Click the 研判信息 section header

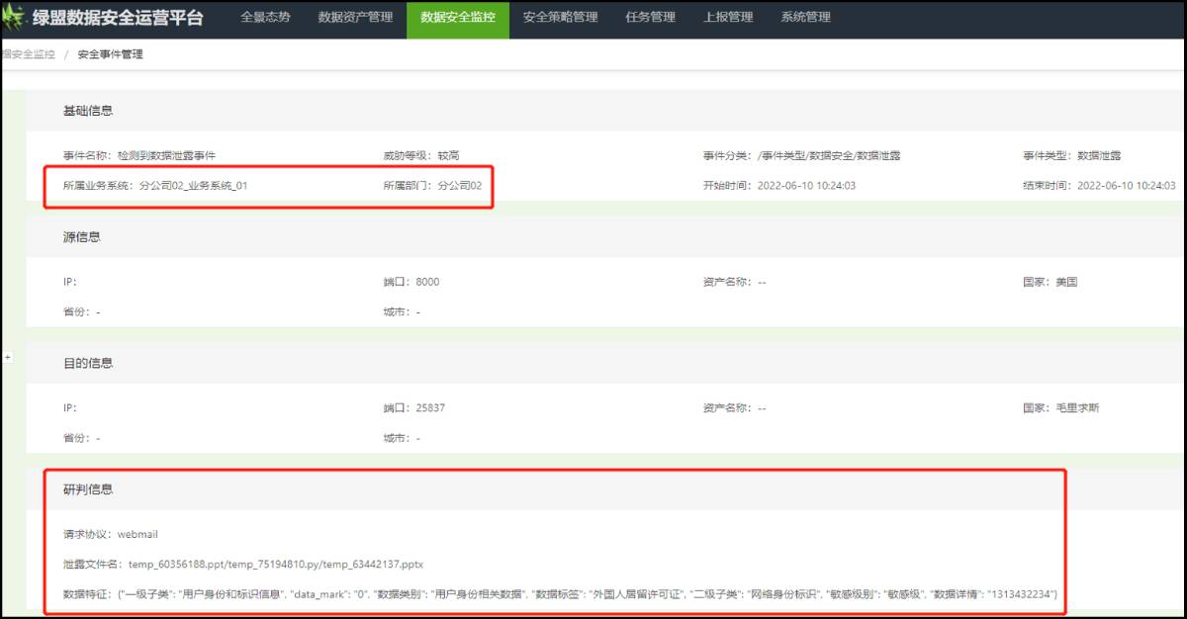[x=88, y=489]
